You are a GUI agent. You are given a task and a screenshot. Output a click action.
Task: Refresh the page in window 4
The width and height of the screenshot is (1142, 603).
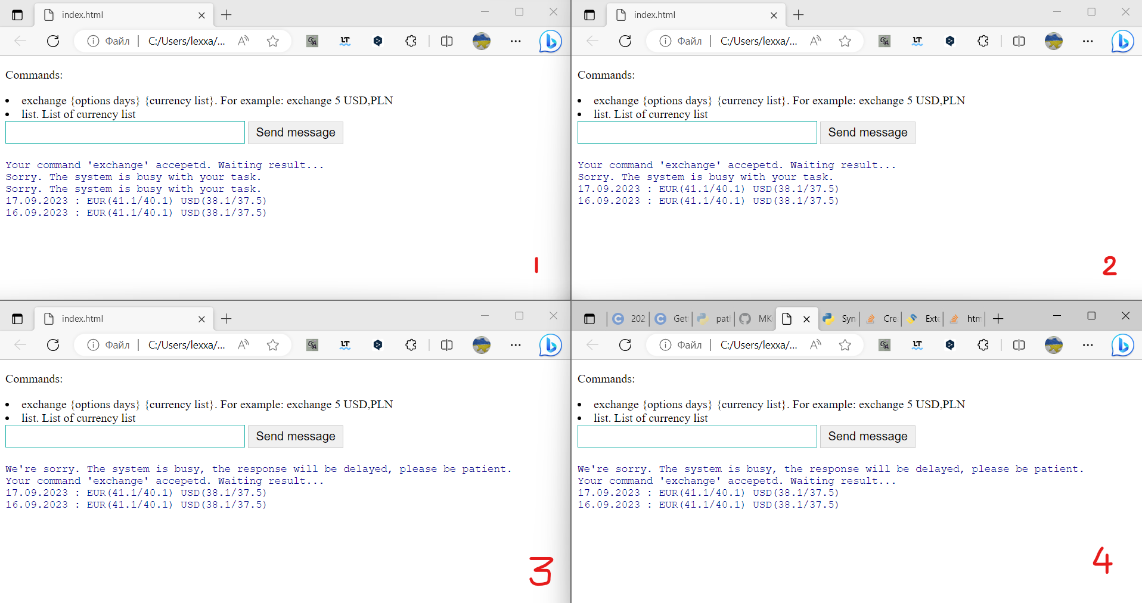pos(625,345)
